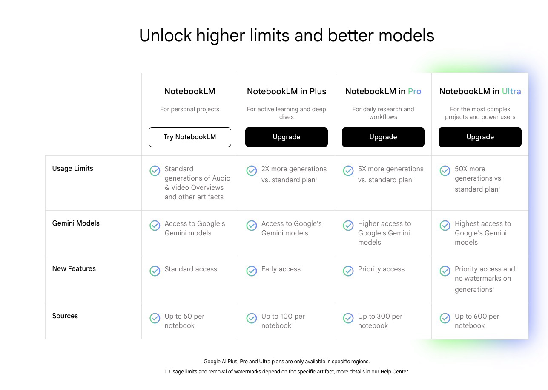Click checkmark icon beside Up to 600 per notebook
This screenshot has height=390, width=548.
point(445,318)
